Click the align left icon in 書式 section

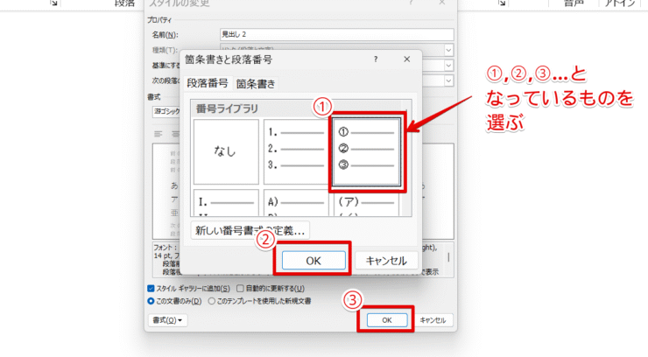coord(158,134)
